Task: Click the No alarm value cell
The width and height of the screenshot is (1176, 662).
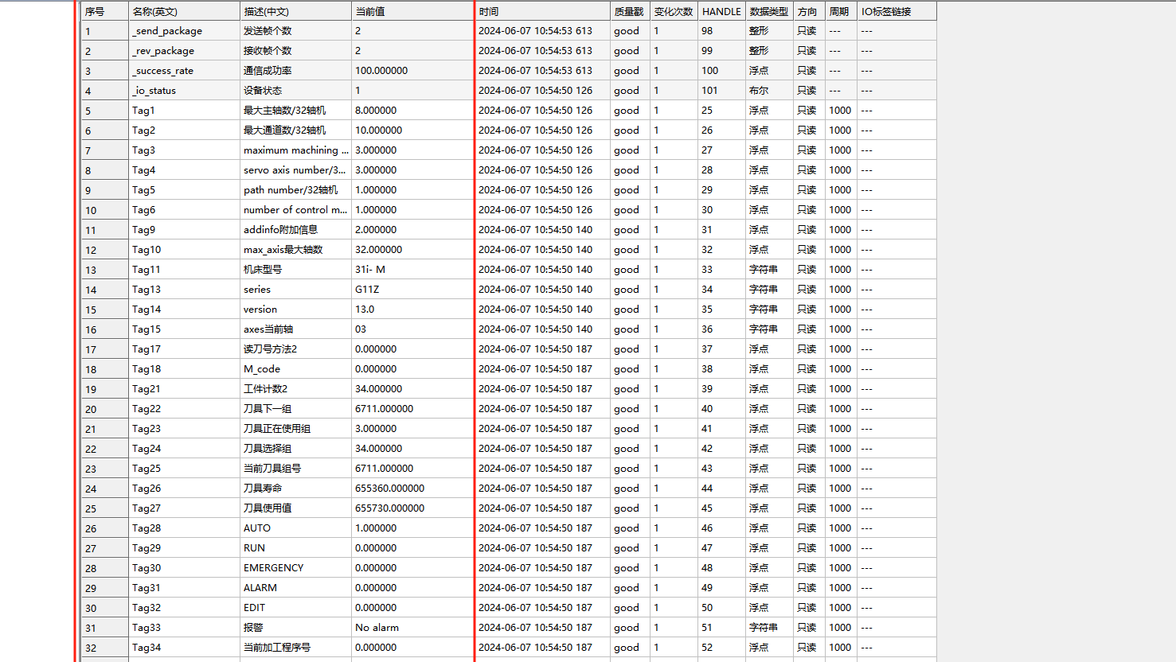Action: 412,627
